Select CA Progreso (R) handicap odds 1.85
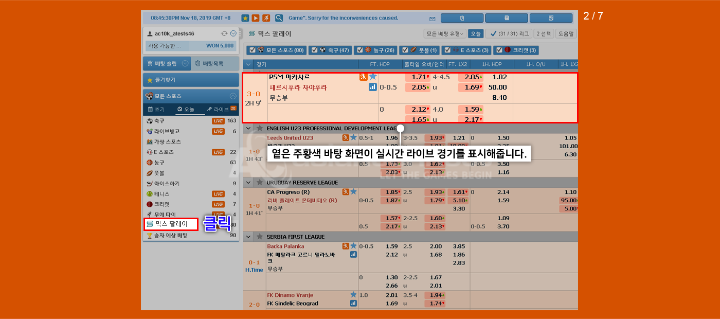The width and height of the screenshot is (720, 319). 391,192
